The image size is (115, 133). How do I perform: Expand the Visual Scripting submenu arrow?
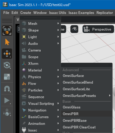pos(58,103)
